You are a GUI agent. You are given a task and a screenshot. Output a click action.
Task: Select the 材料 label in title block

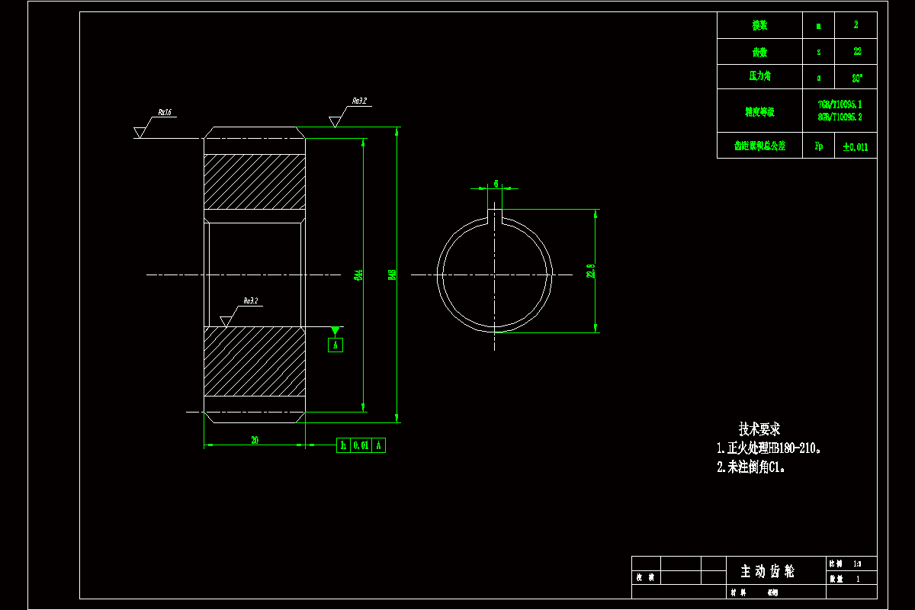[738, 592]
